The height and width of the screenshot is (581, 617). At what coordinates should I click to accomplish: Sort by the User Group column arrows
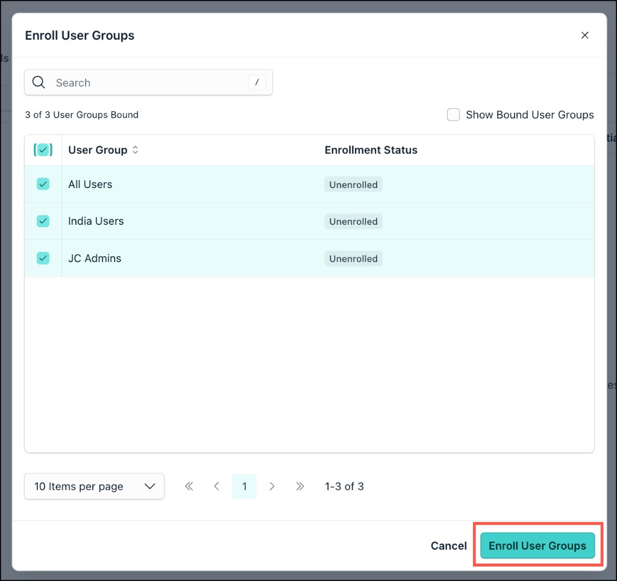click(x=136, y=149)
